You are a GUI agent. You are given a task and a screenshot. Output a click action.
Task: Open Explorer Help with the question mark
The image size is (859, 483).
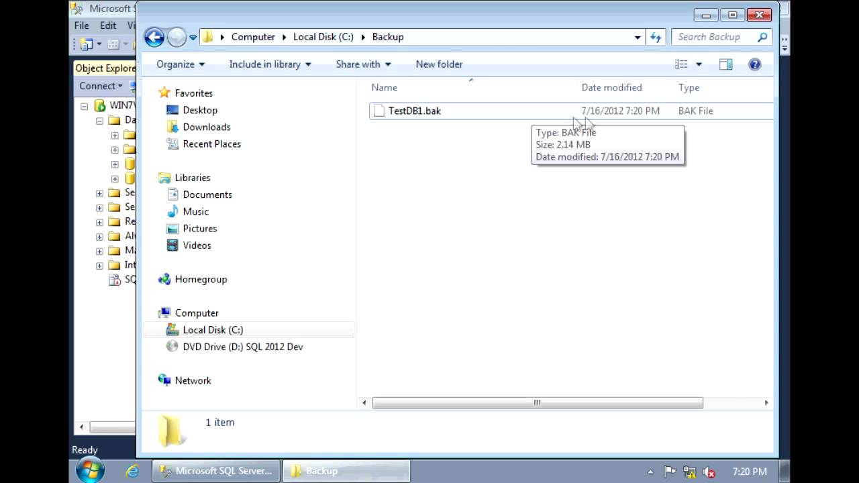coord(754,64)
